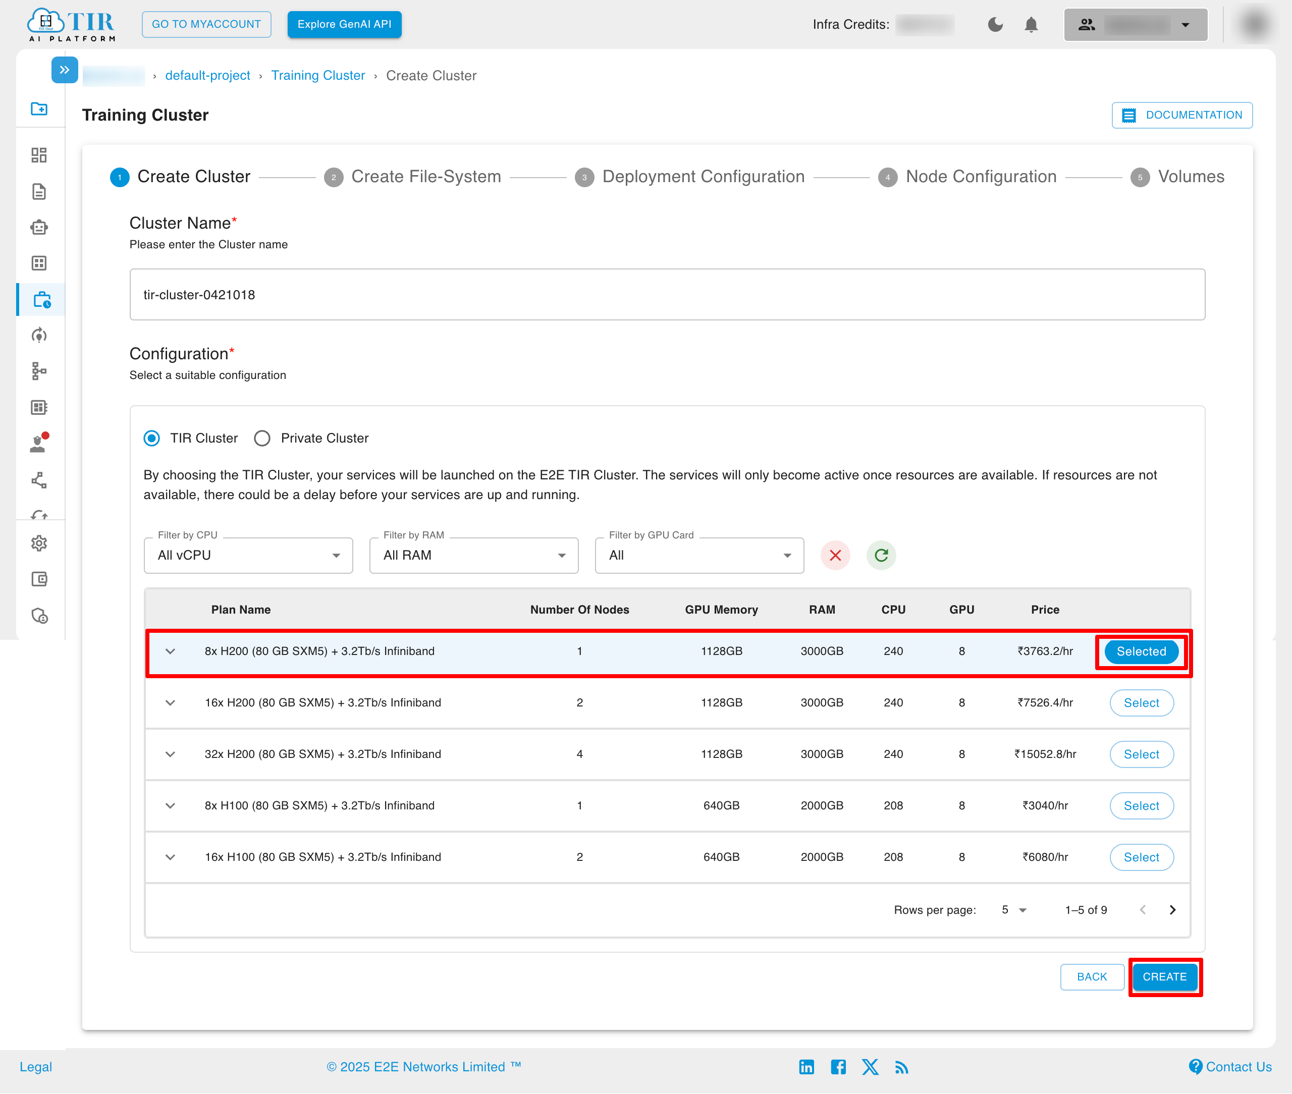Open the Training Cluster briefcase-clock icon

coord(41,300)
